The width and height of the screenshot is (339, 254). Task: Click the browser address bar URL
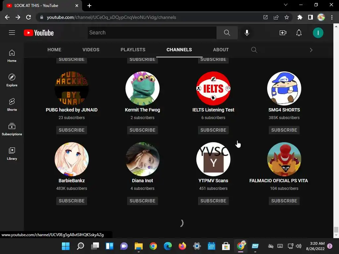111,17
